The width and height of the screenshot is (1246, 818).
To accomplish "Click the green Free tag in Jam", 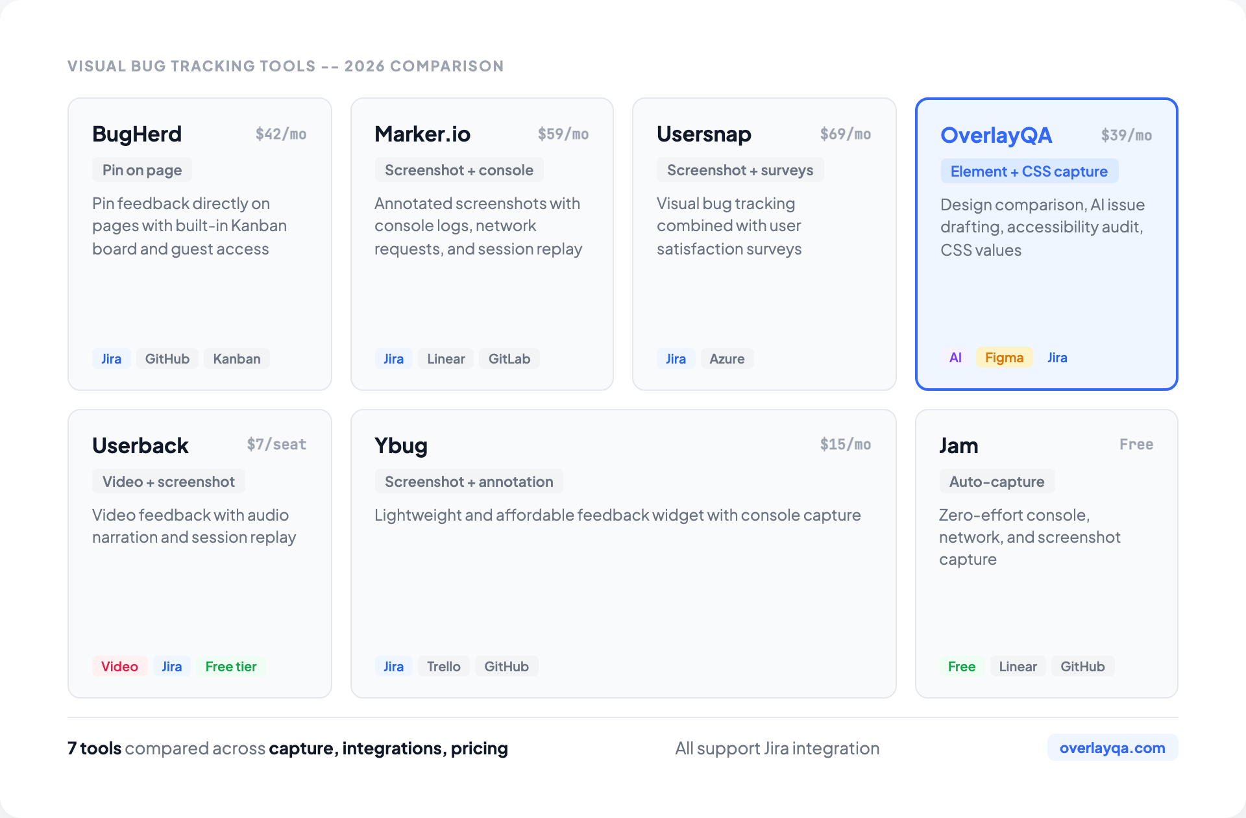I will click(962, 666).
